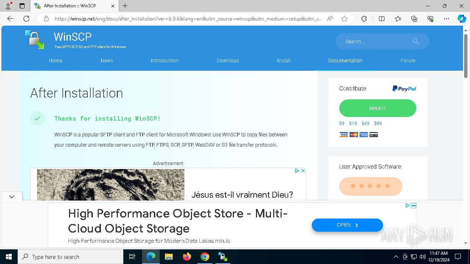Open the Edge profile icon
The image size is (470, 264).
(8, 6)
